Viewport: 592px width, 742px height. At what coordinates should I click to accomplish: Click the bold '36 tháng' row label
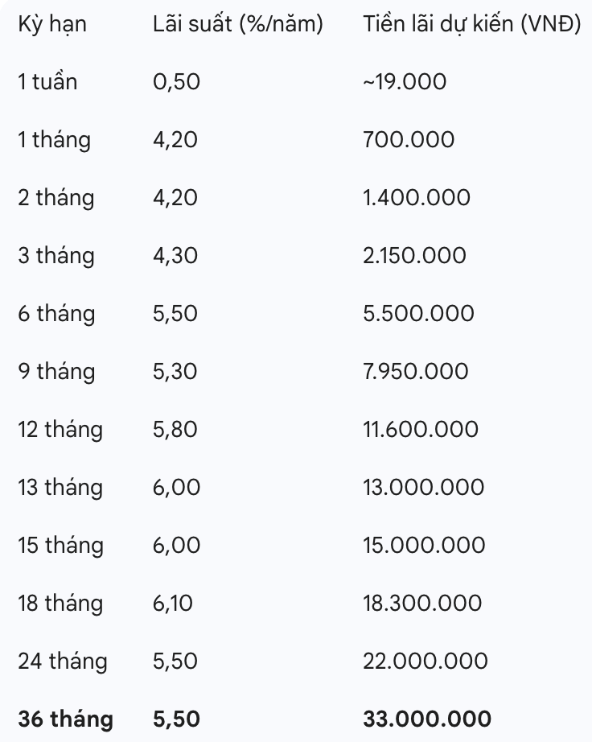pos(65,719)
